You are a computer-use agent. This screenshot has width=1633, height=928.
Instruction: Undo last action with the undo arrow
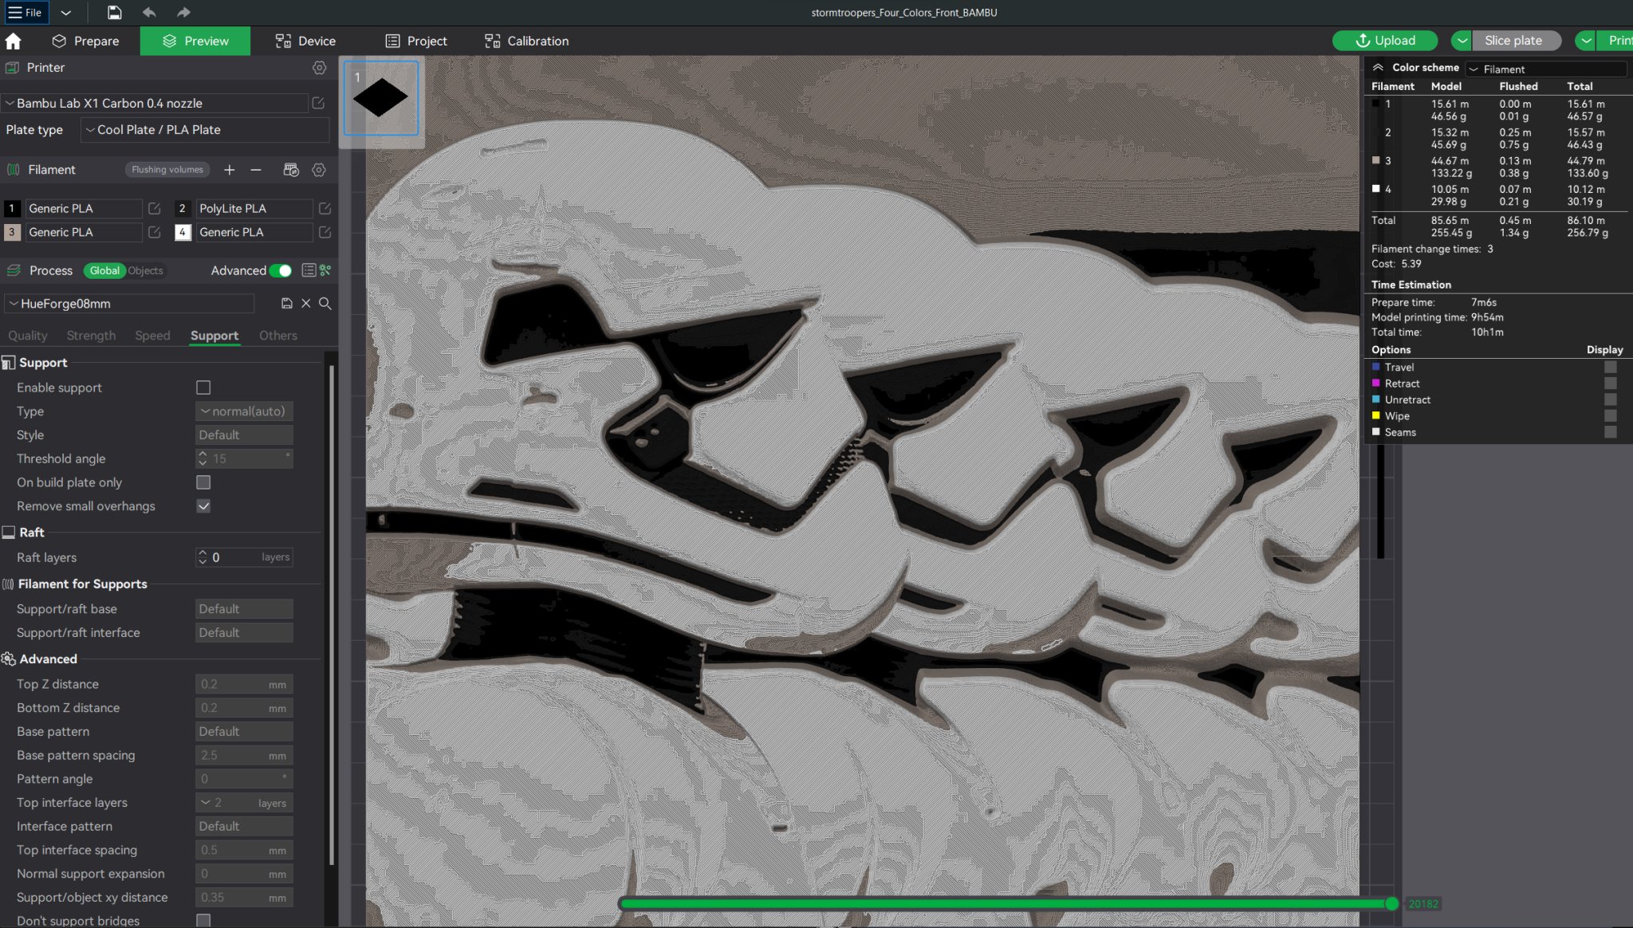coord(149,12)
